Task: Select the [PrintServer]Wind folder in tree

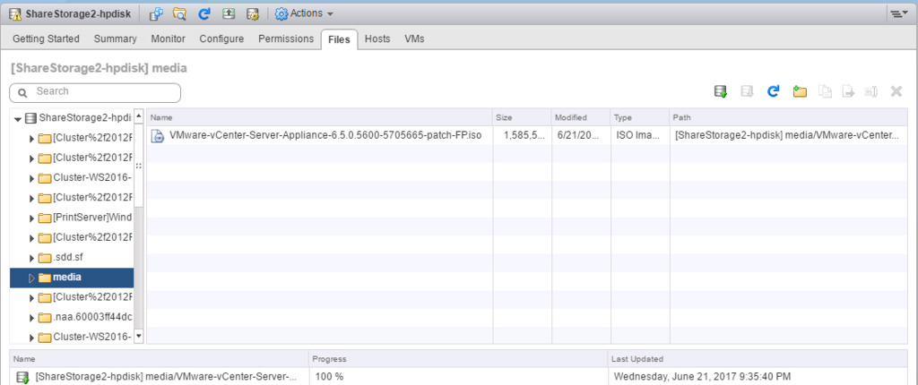Action: pyautogui.click(x=85, y=218)
